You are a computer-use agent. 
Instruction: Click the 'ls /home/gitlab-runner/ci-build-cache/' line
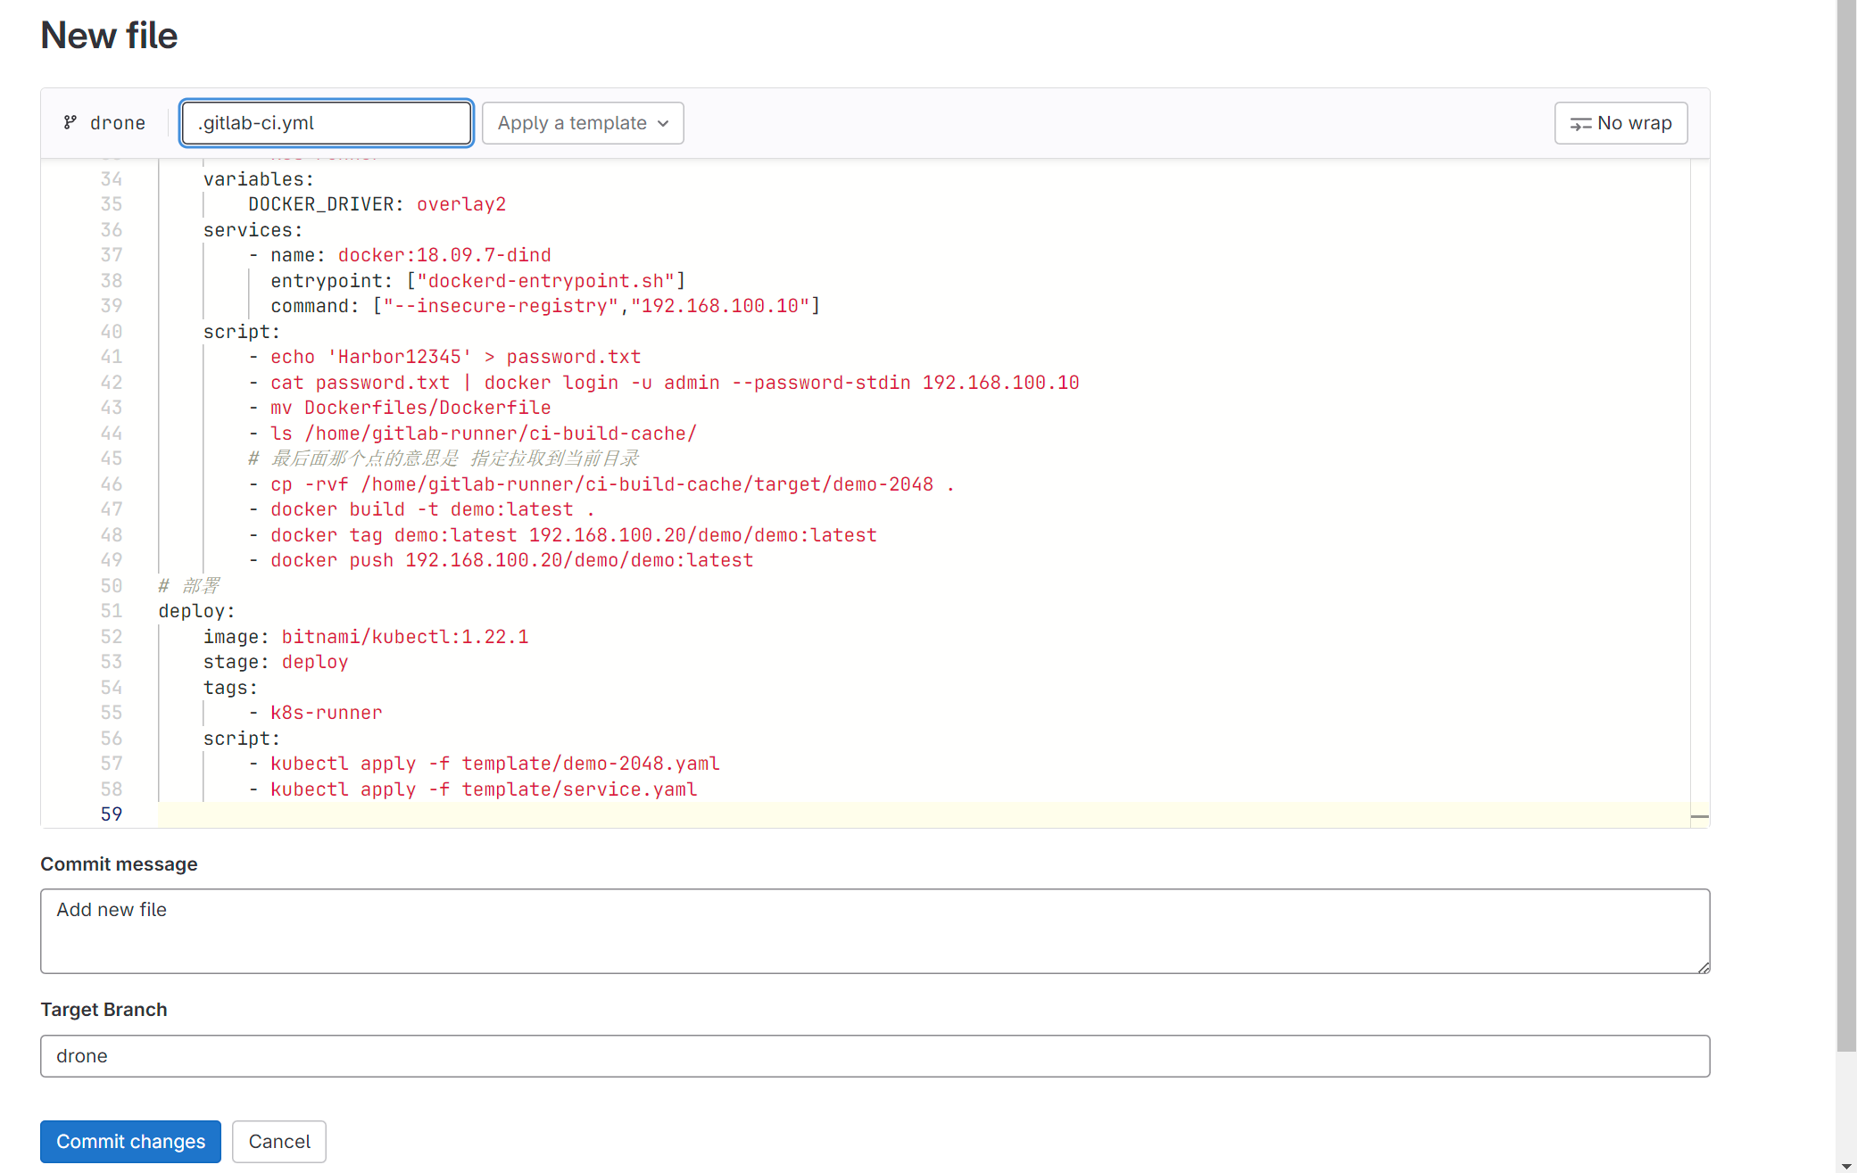(x=473, y=434)
